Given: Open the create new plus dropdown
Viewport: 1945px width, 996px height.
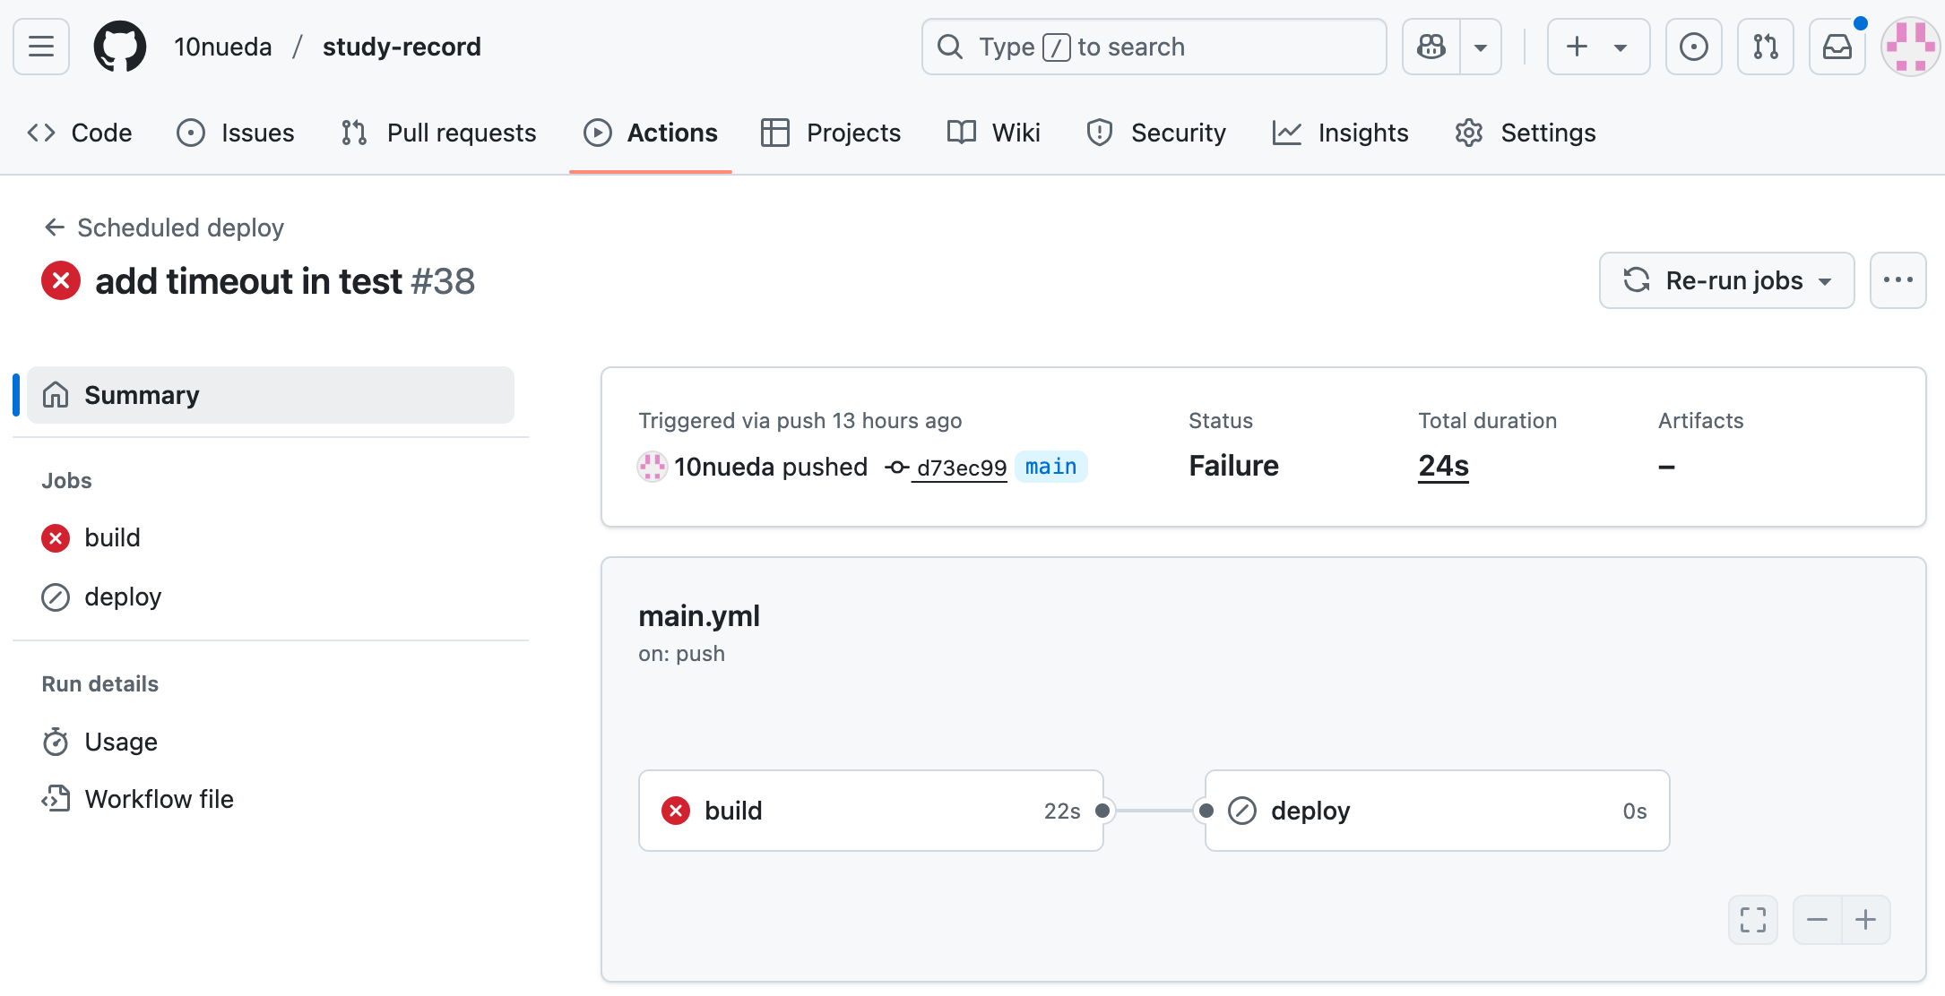Looking at the screenshot, I should pos(1597,47).
